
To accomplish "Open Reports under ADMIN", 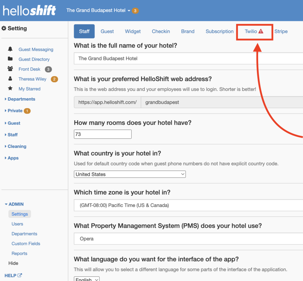I will point(19,254).
